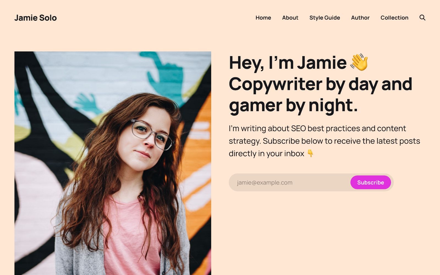This screenshot has height=275, width=440.
Task: Click the glasses on Jamie's face in photo
Action: click(152, 135)
